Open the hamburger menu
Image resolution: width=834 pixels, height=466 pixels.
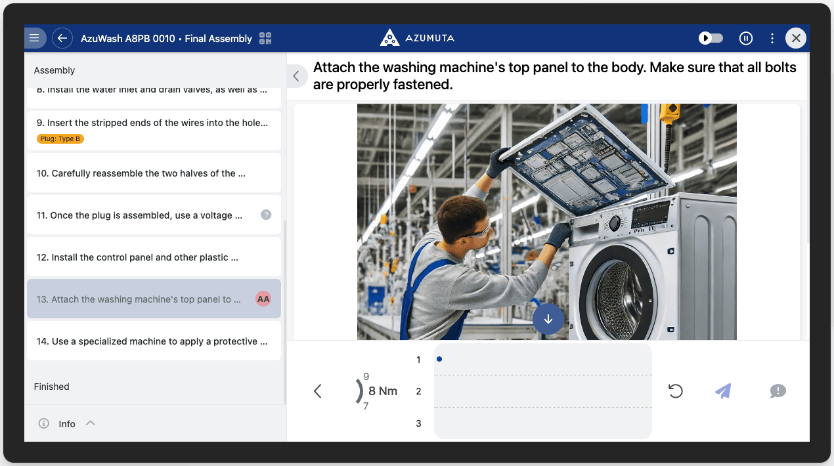(35, 38)
